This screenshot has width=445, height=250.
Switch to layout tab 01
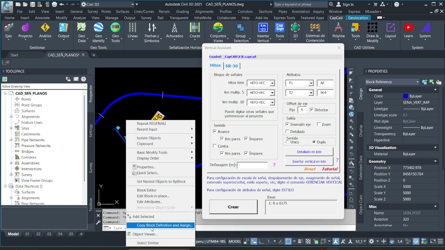coord(27,234)
